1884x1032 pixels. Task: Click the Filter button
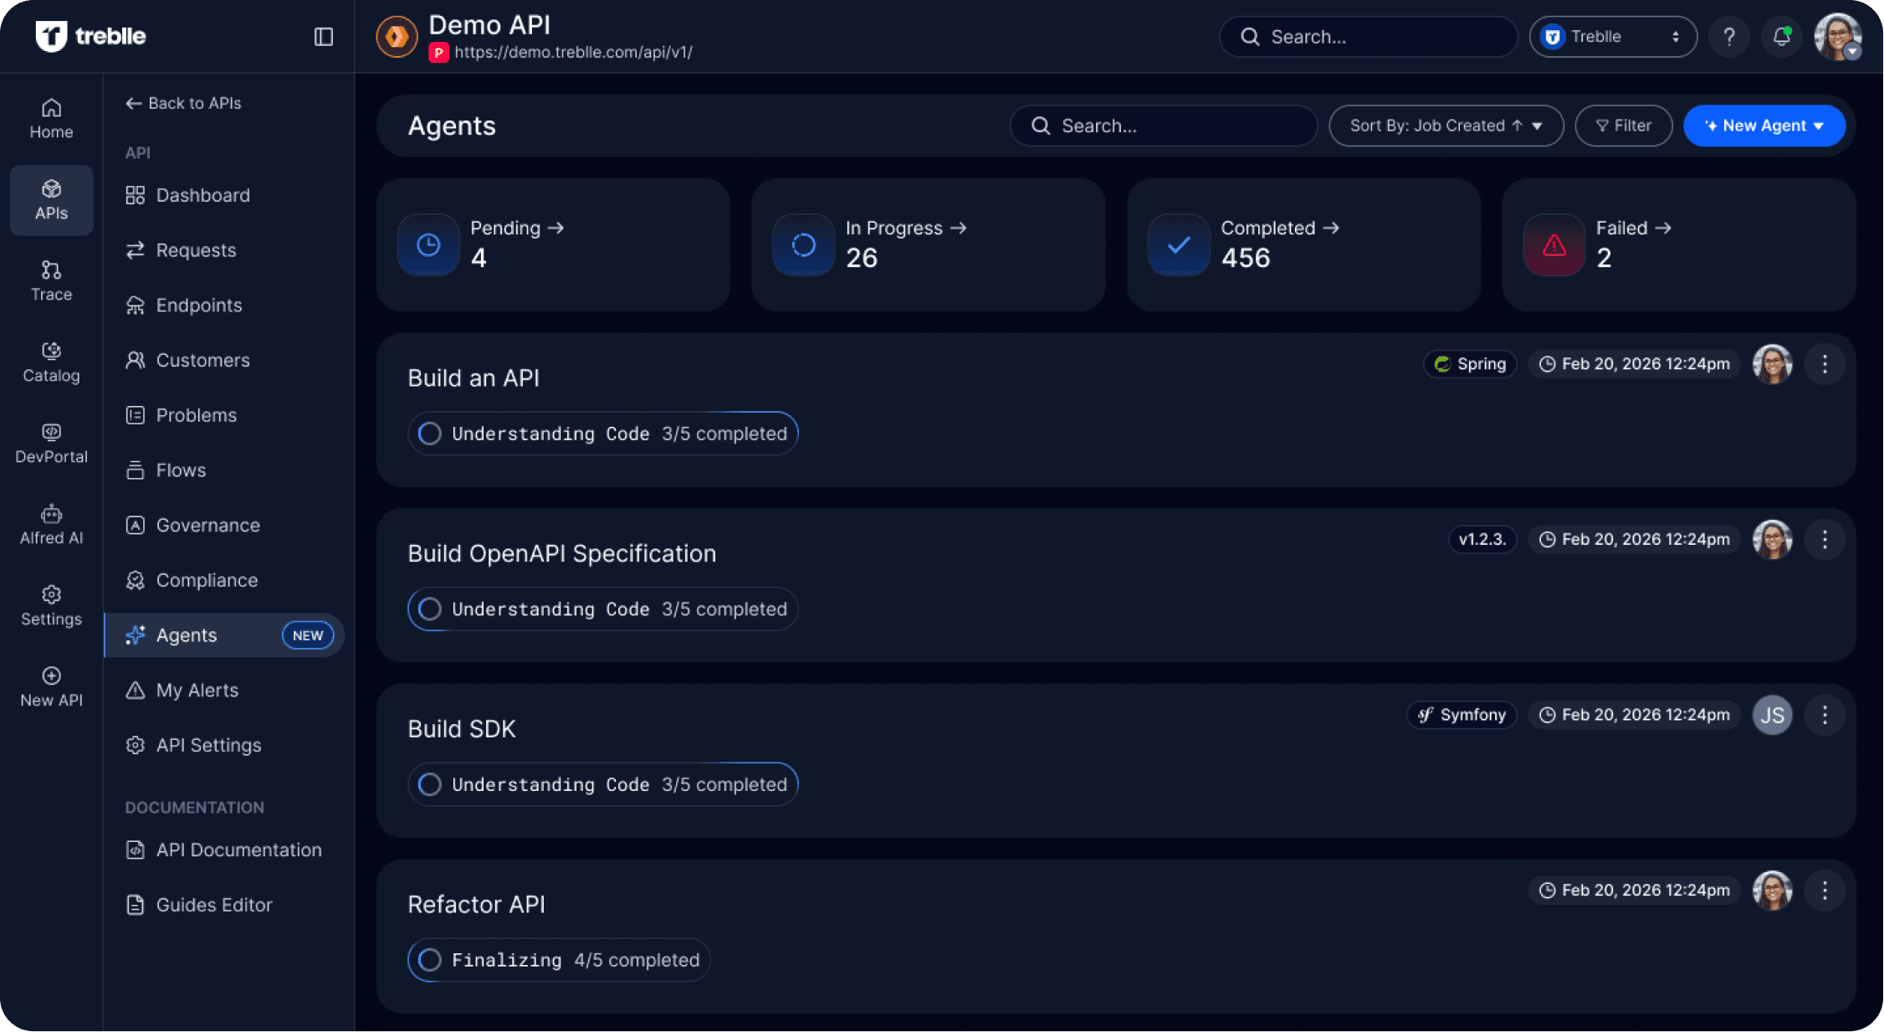point(1623,126)
